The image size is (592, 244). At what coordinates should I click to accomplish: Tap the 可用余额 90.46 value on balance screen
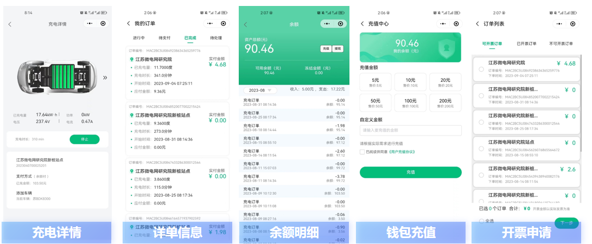(x=269, y=73)
